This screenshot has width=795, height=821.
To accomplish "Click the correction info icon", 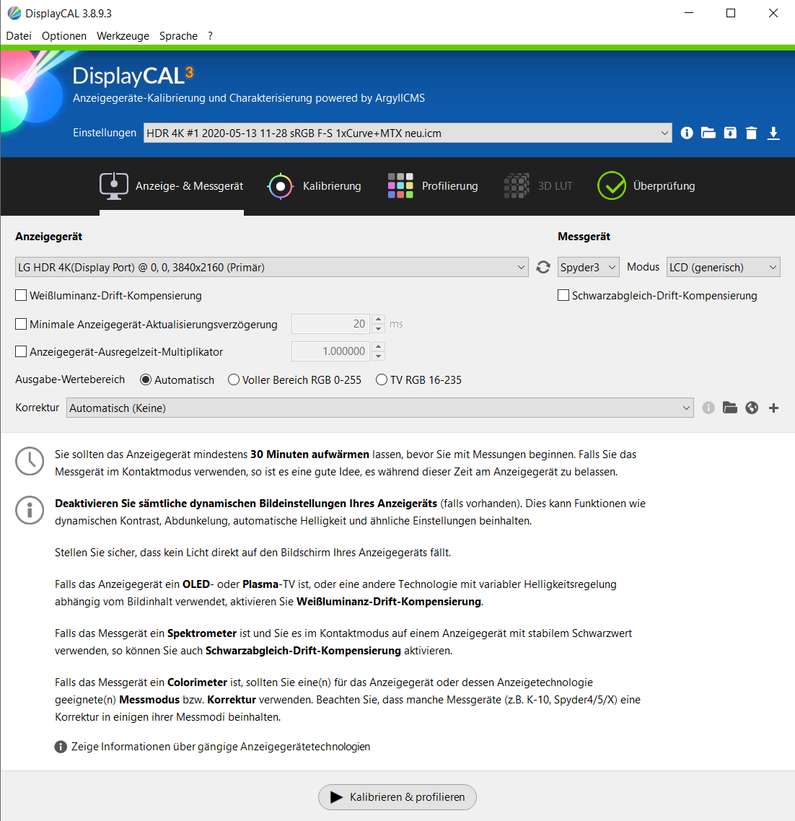I will [x=708, y=408].
